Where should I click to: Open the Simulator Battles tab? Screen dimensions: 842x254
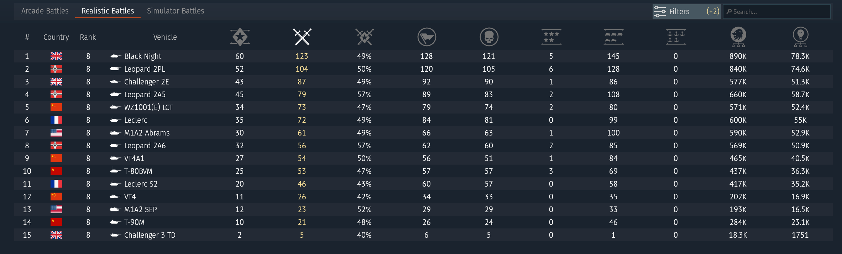pos(176,11)
